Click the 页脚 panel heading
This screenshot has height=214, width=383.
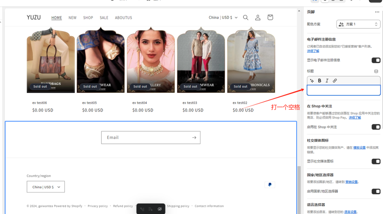pyautogui.click(x=311, y=12)
